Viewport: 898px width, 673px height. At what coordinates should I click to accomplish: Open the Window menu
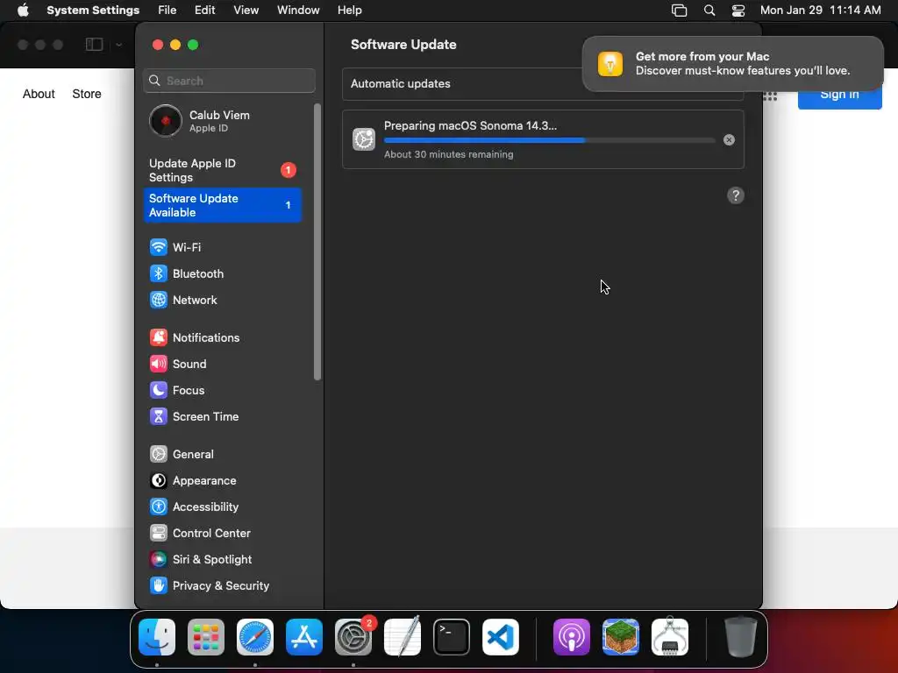click(x=298, y=11)
